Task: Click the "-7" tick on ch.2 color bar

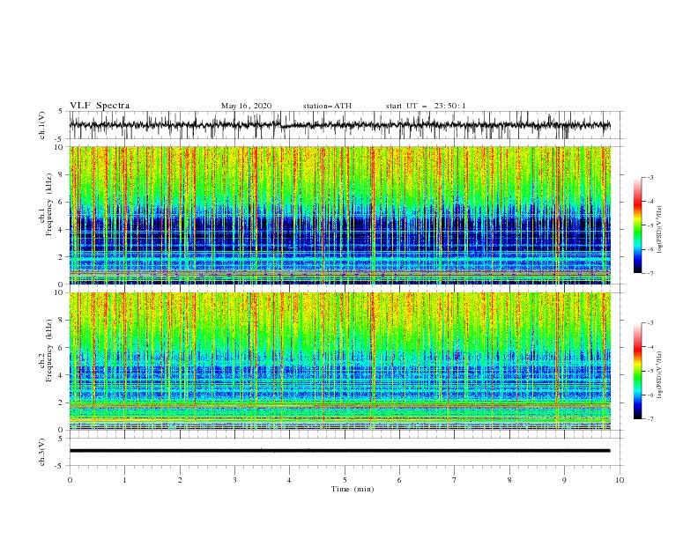Action: click(650, 419)
